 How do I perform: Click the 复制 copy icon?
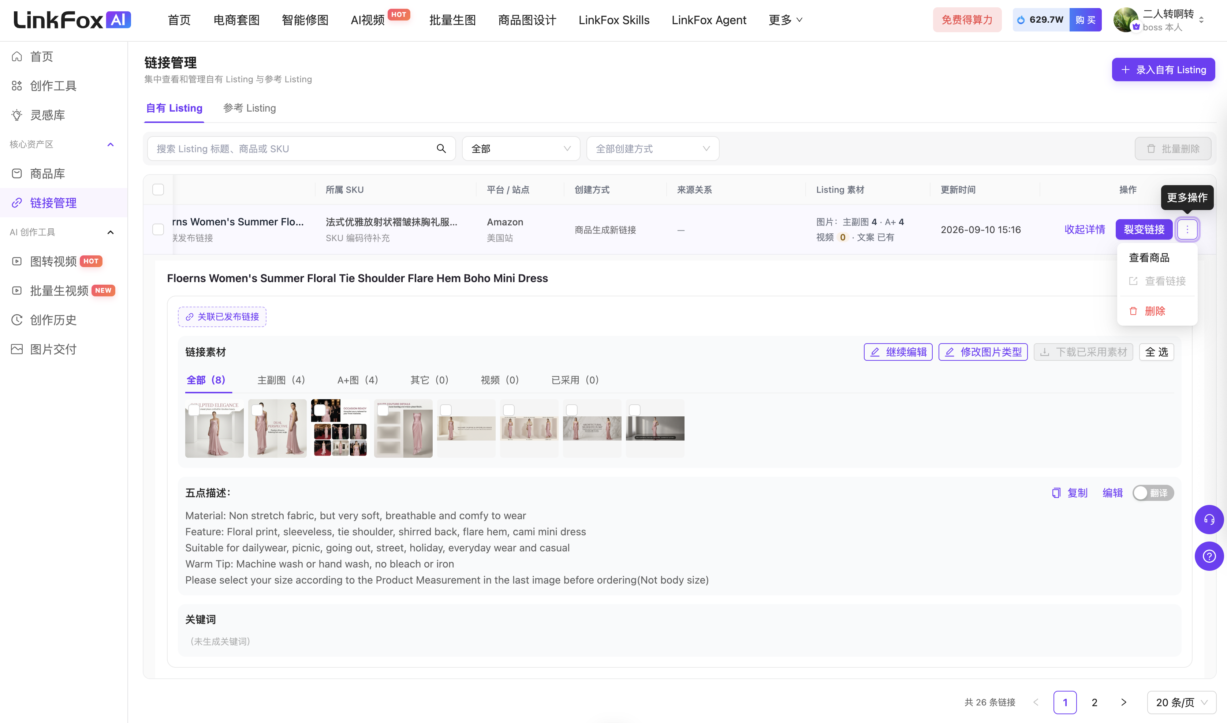pos(1056,493)
